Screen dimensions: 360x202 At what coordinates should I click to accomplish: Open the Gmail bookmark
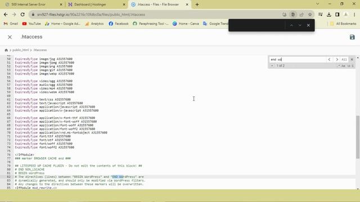pos(11,24)
